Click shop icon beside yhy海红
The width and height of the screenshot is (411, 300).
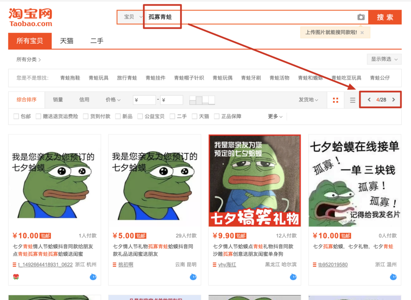click(214, 265)
